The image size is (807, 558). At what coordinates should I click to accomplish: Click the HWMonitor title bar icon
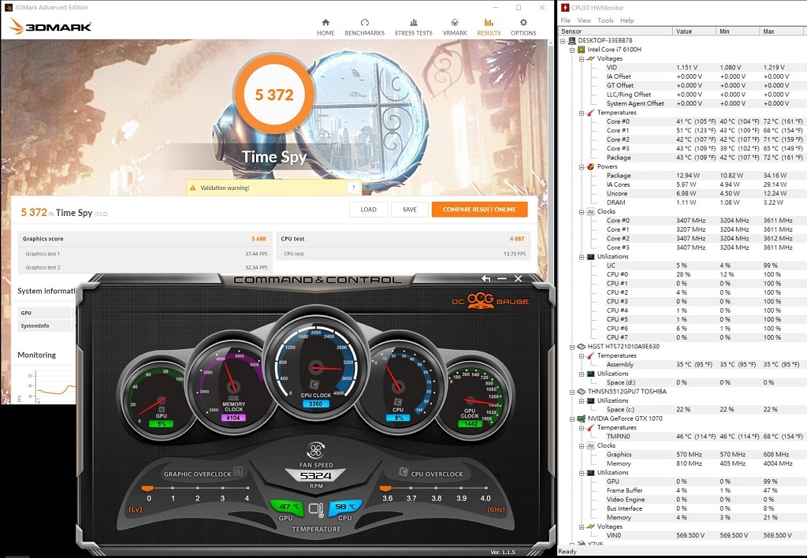click(x=565, y=8)
